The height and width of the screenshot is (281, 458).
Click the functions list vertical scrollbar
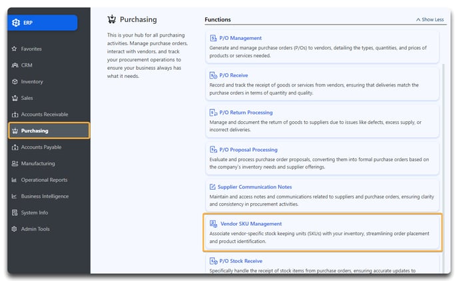443,168
